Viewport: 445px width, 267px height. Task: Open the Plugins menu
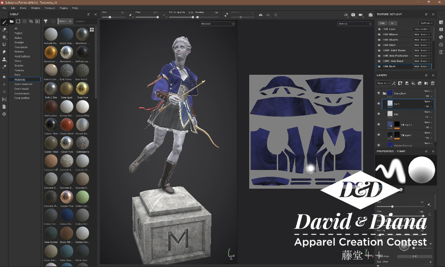pyautogui.click(x=64, y=8)
